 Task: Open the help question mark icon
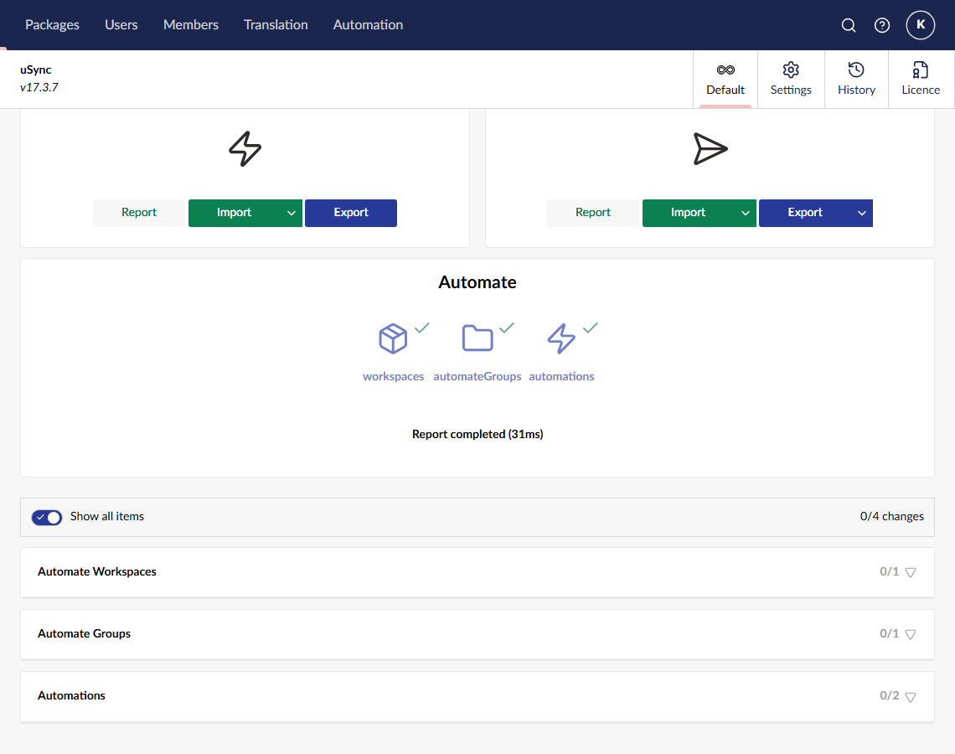click(x=882, y=25)
